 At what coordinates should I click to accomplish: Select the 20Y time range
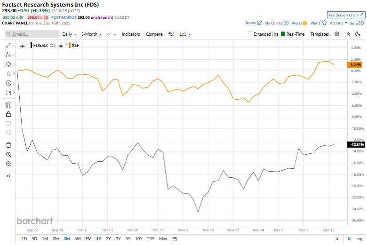pos(151,239)
